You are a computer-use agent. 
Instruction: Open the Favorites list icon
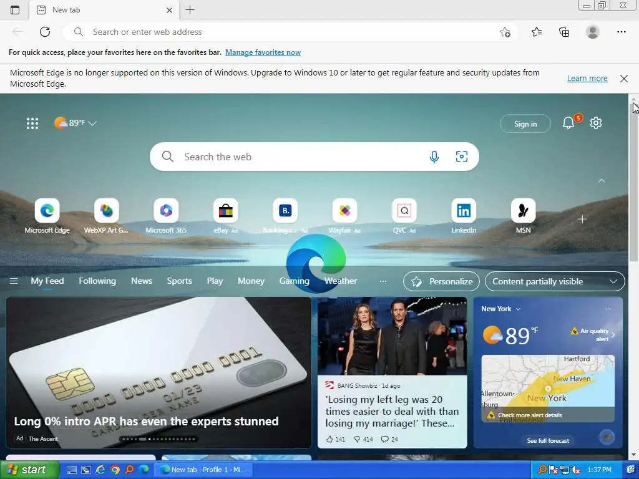coord(537,32)
